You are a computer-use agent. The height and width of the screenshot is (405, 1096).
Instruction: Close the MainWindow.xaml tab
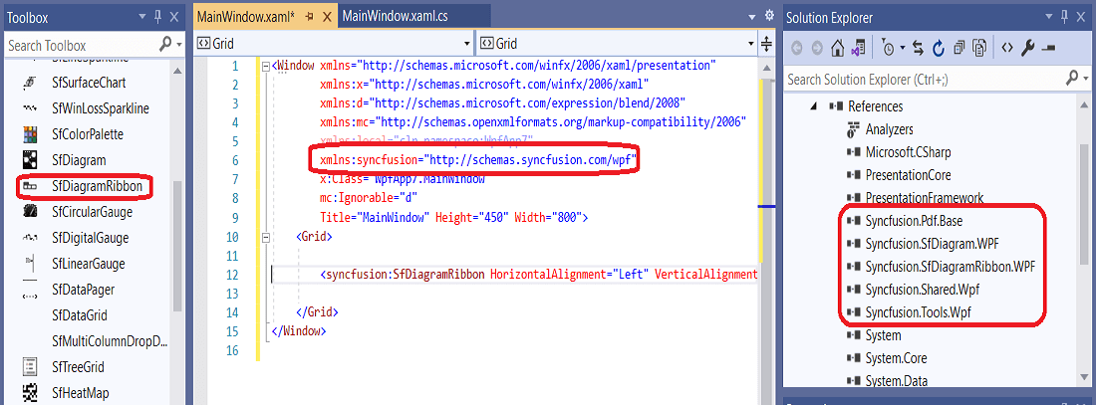[x=327, y=17]
